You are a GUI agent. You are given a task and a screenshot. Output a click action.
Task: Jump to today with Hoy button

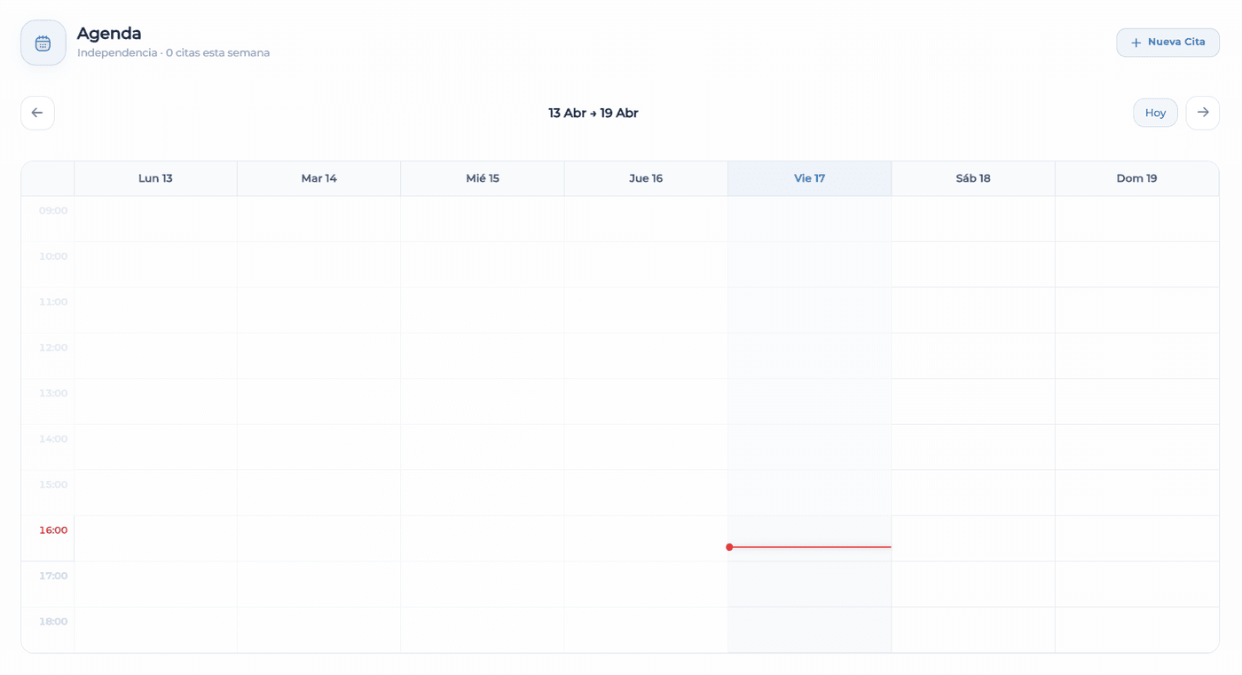click(1155, 113)
